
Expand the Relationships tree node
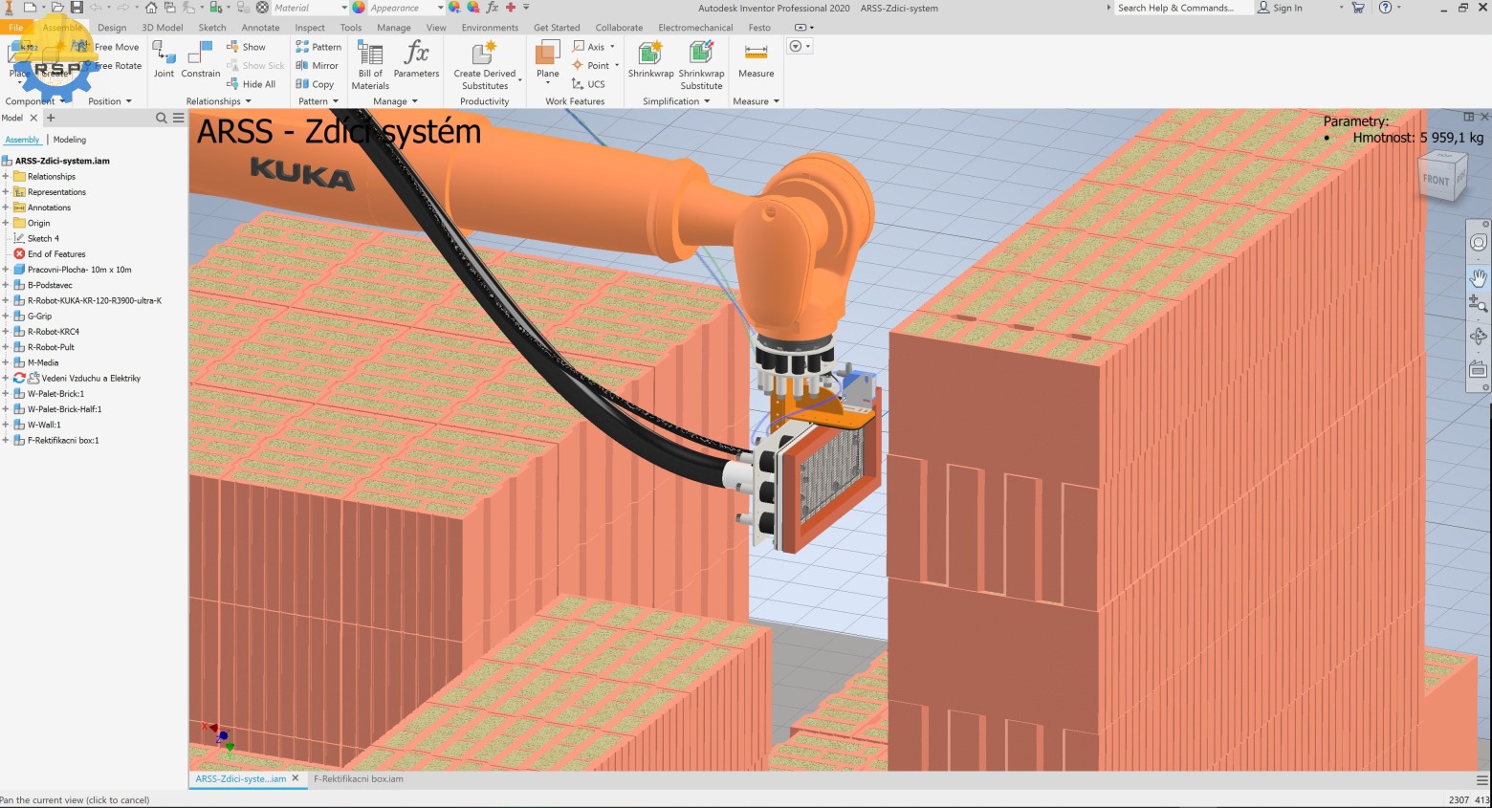click(x=6, y=177)
